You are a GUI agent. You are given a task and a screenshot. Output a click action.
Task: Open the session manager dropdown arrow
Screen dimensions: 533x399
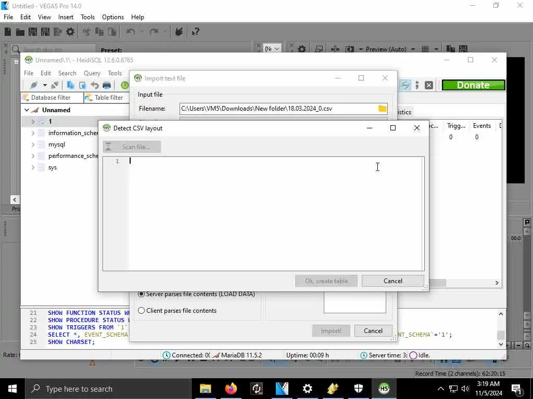[x=45, y=85]
